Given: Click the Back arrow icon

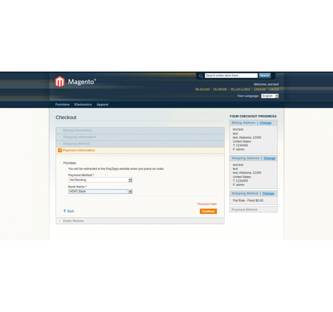Looking at the screenshot, I should click(x=65, y=211).
